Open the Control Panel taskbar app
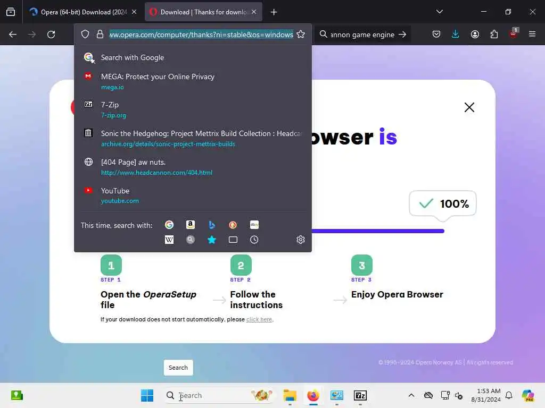545x408 pixels. coord(336,395)
